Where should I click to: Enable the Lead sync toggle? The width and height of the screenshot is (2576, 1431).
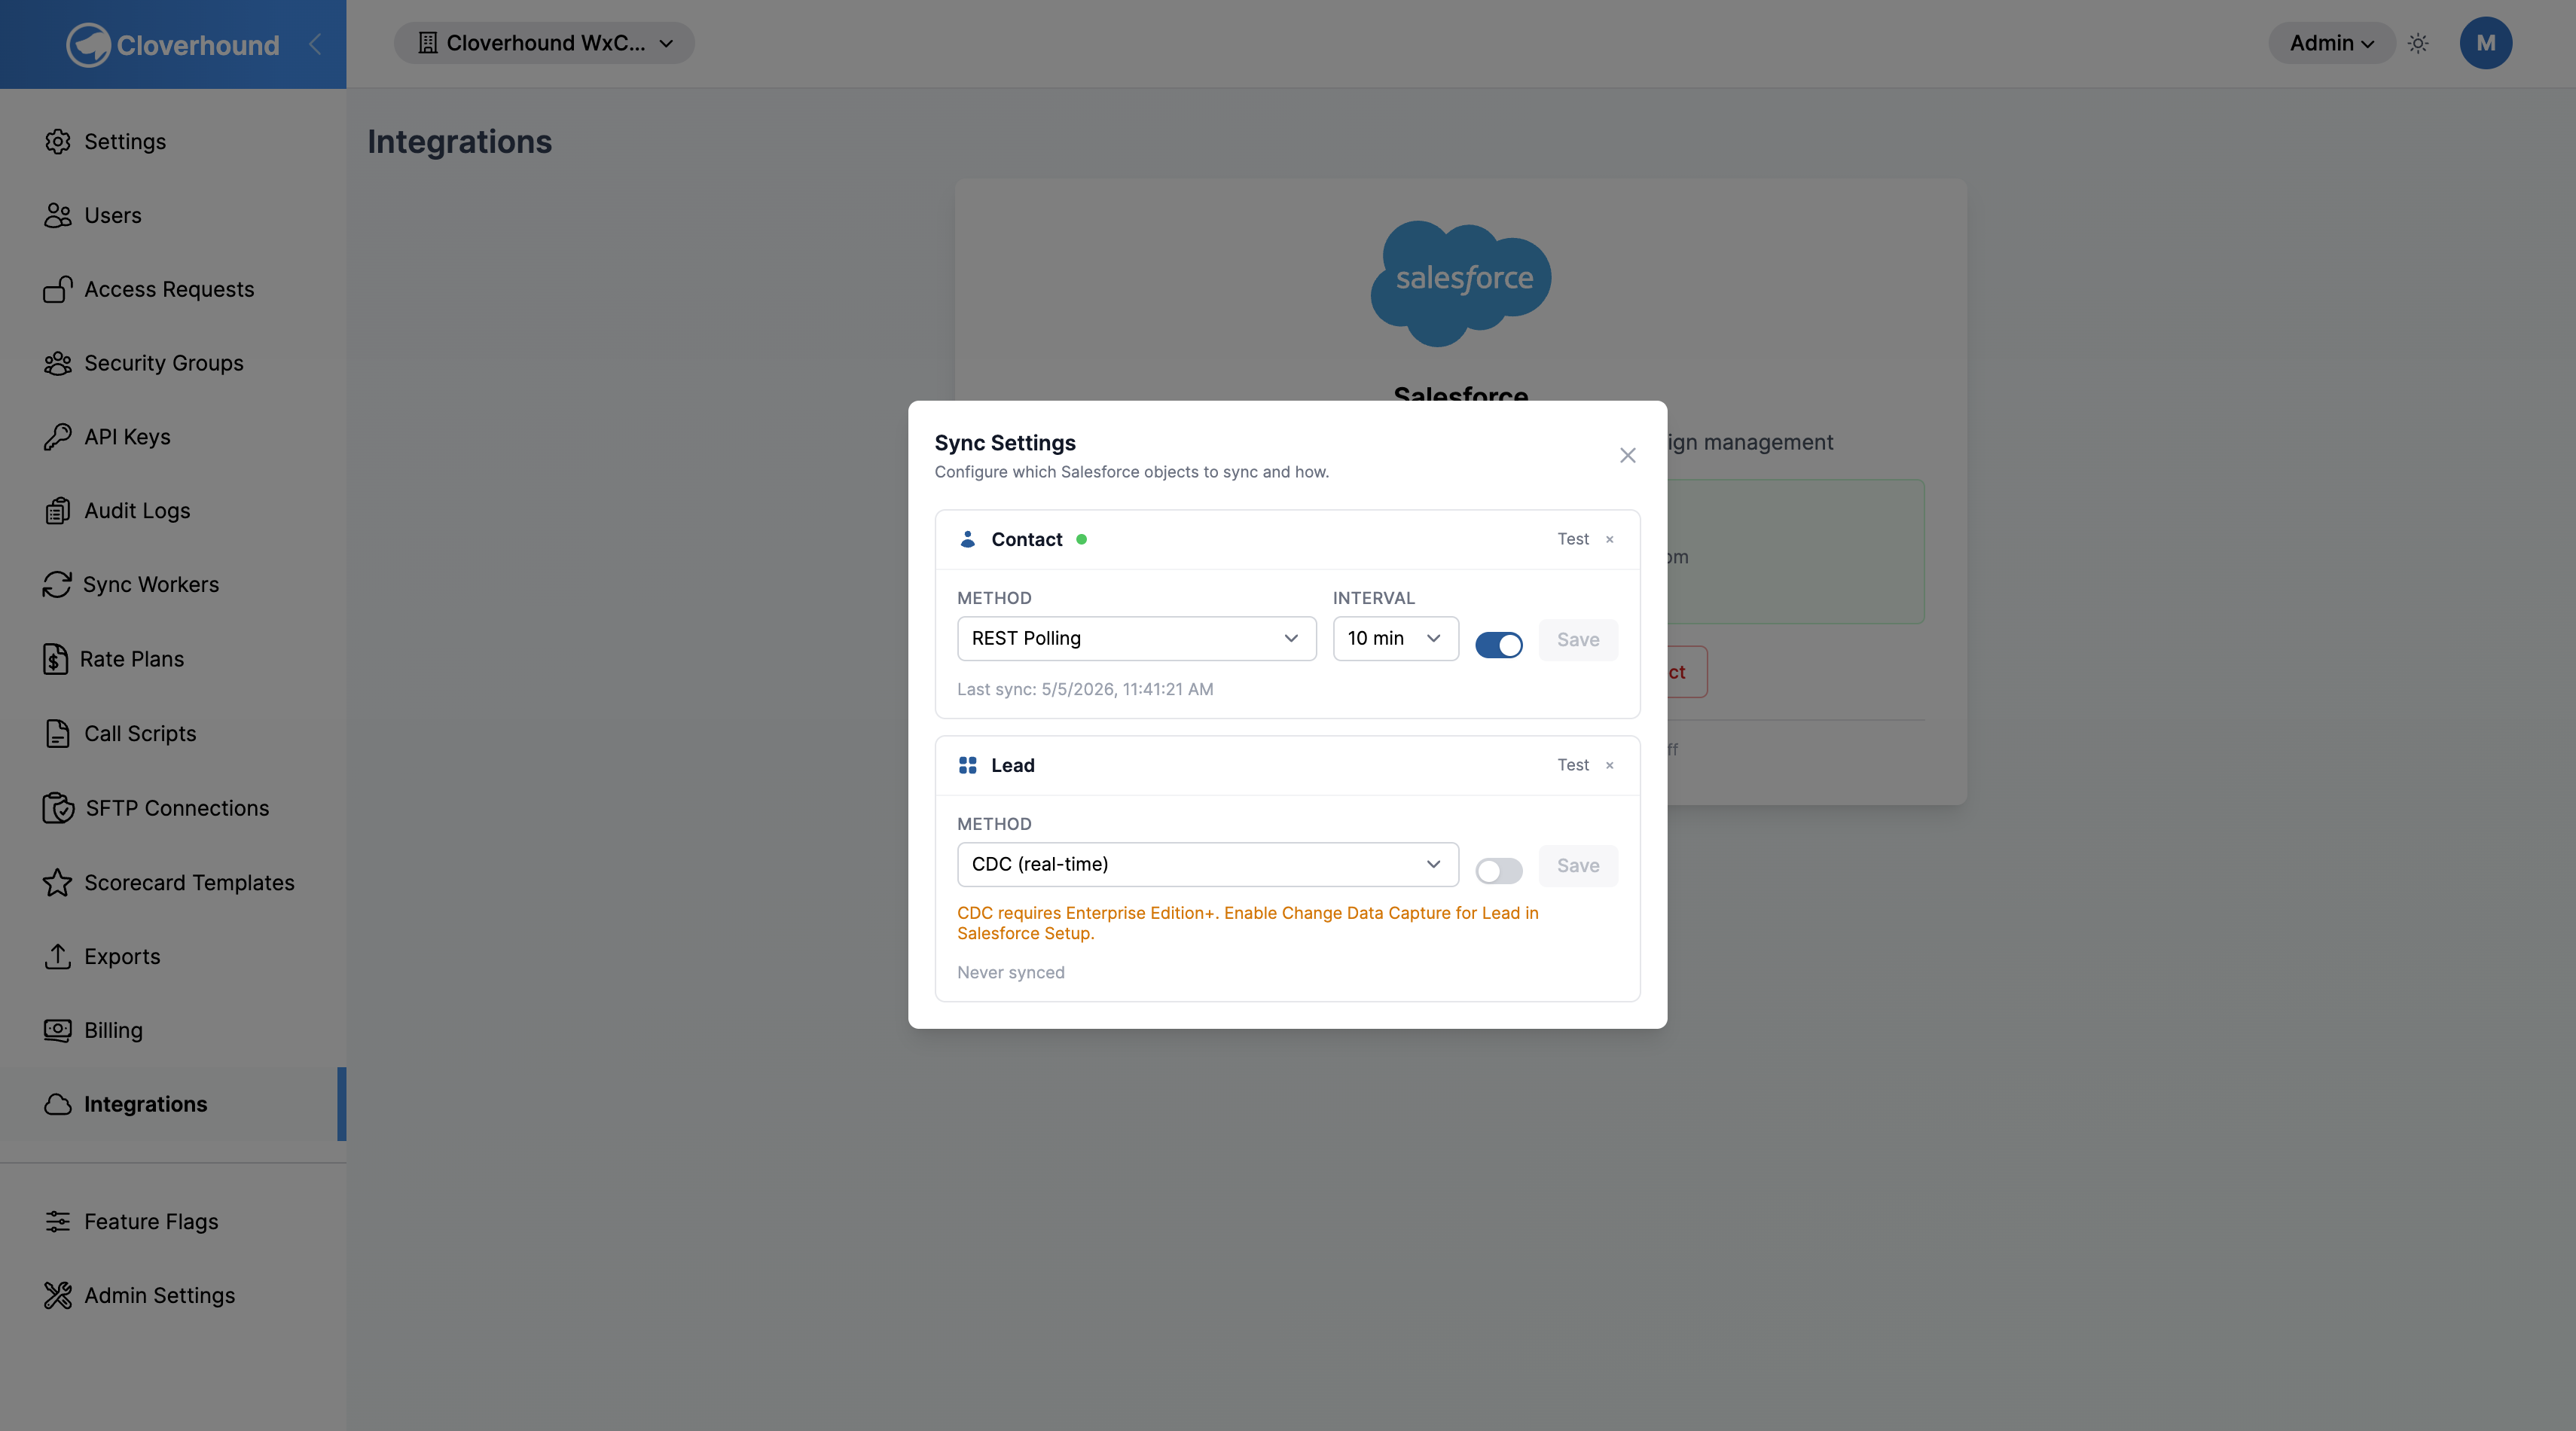[1499, 871]
